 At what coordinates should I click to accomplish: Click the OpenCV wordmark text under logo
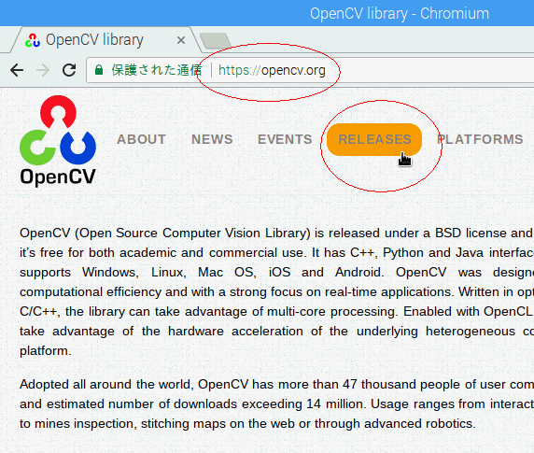(x=58, y=177)
